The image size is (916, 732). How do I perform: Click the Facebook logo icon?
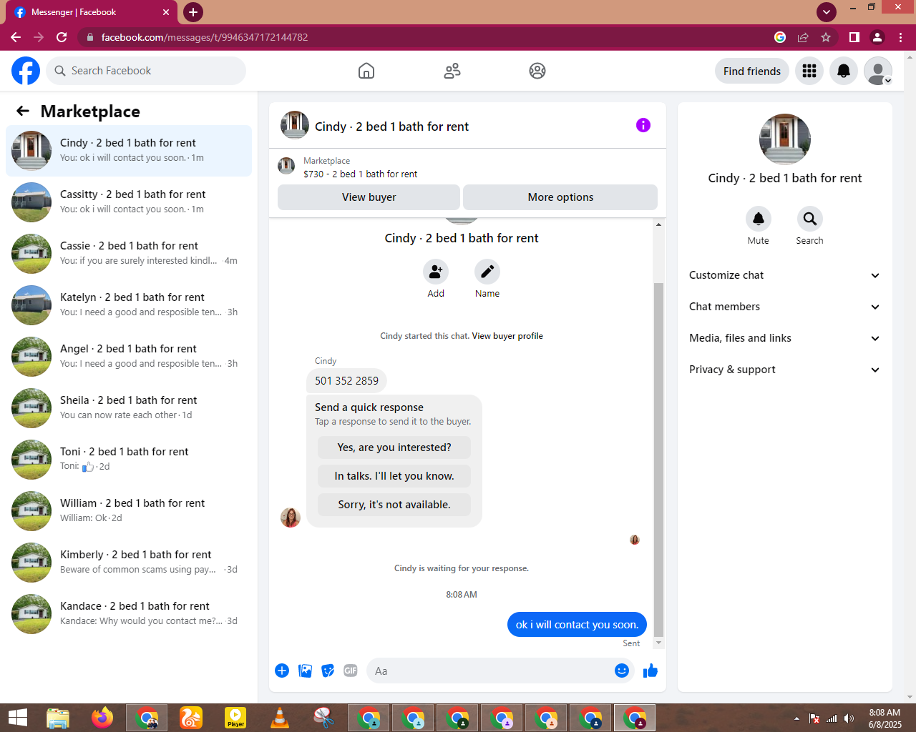click(x=26, y=71)
